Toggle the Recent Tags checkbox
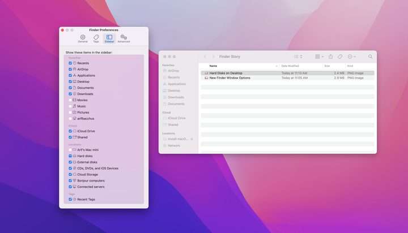 [x=70, y=200]
